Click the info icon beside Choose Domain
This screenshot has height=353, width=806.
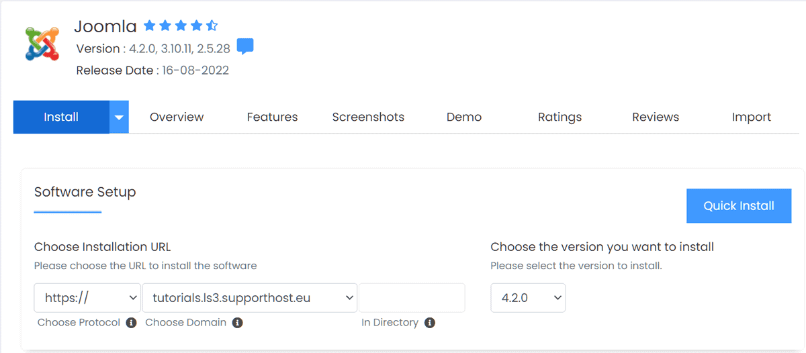click(x=237, y=323)
